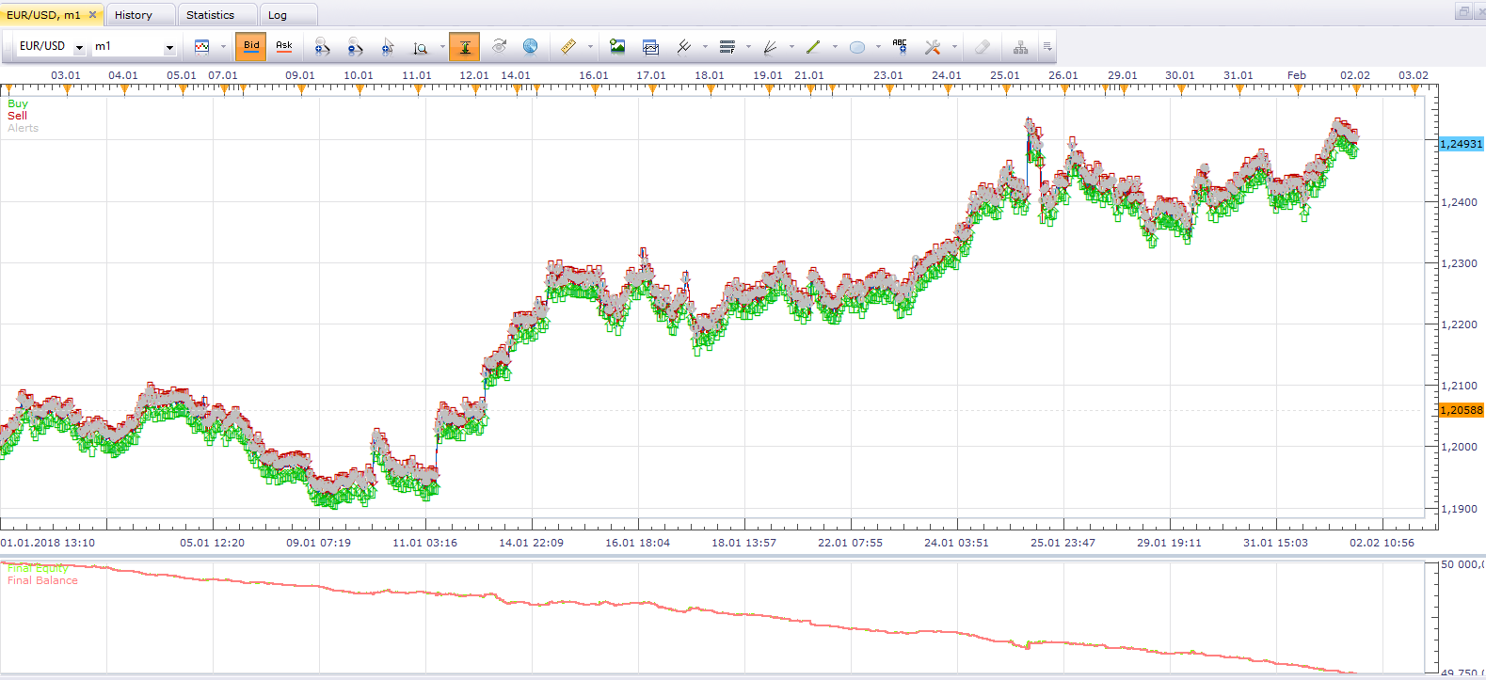
Task: Select the green trend line drawing tool
Action: (813, 46)
